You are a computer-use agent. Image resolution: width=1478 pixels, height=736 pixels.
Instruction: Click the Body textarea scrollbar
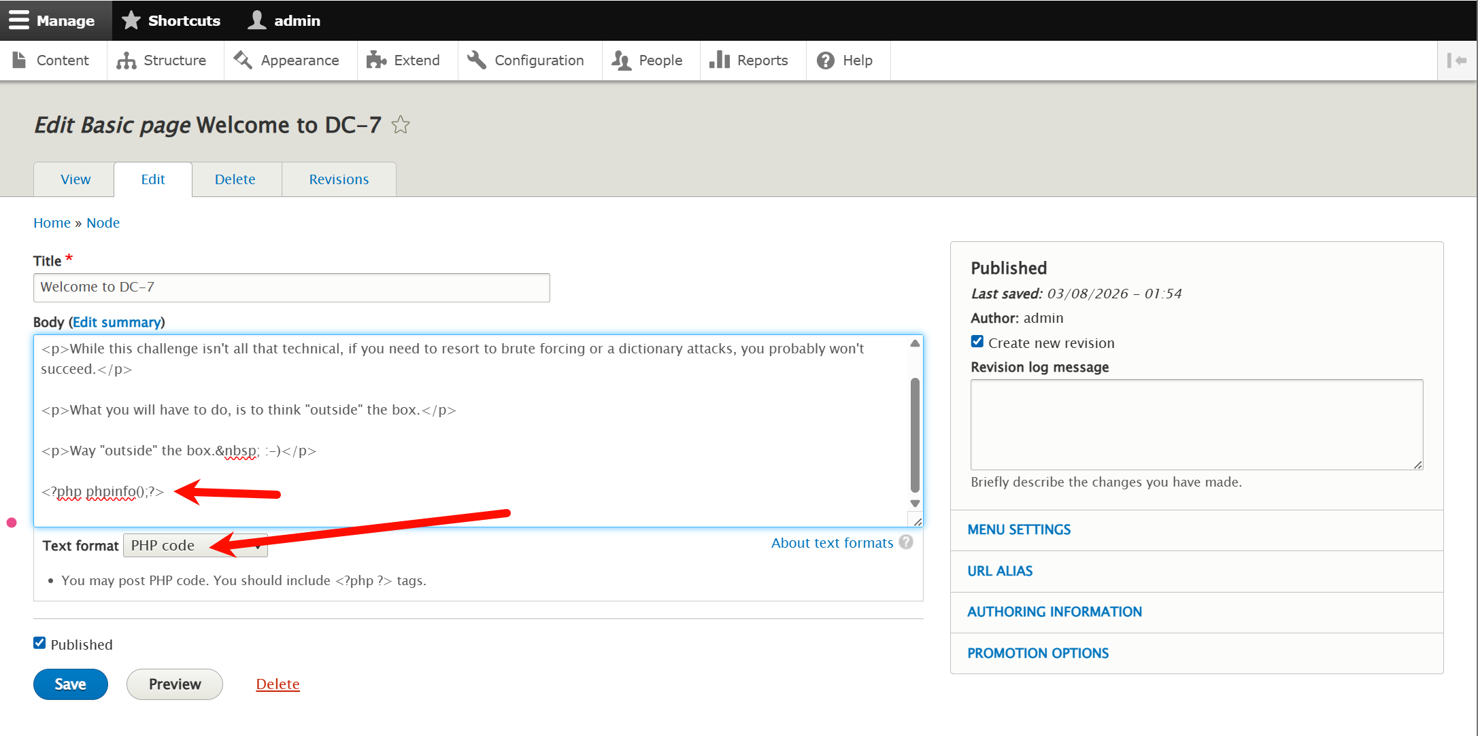(x=915, y=435)
